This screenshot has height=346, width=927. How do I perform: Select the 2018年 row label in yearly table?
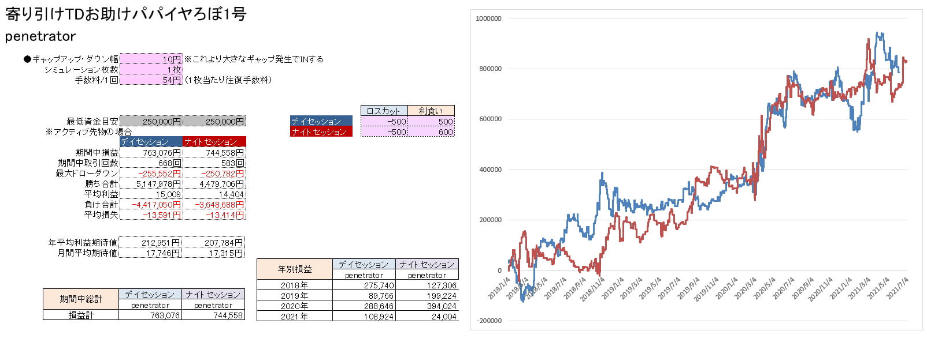tap(295, 285)
